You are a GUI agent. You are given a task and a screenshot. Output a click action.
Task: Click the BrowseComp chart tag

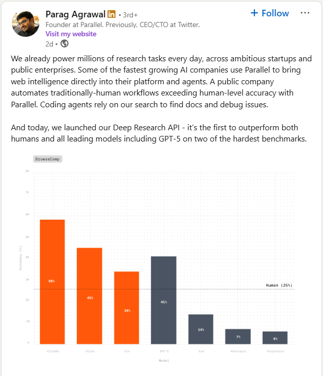pos(48,159)
